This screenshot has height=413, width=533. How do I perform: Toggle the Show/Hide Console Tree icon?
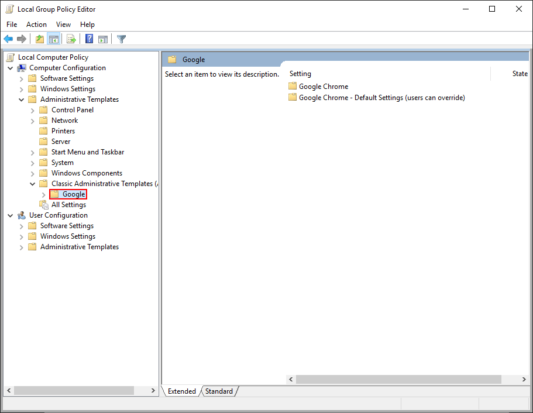click(54, 39)
